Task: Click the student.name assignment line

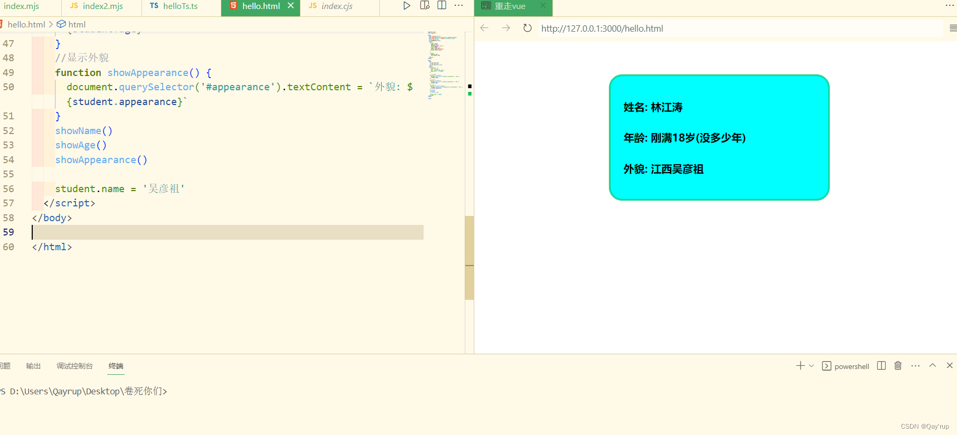Action: click(120, 188)
